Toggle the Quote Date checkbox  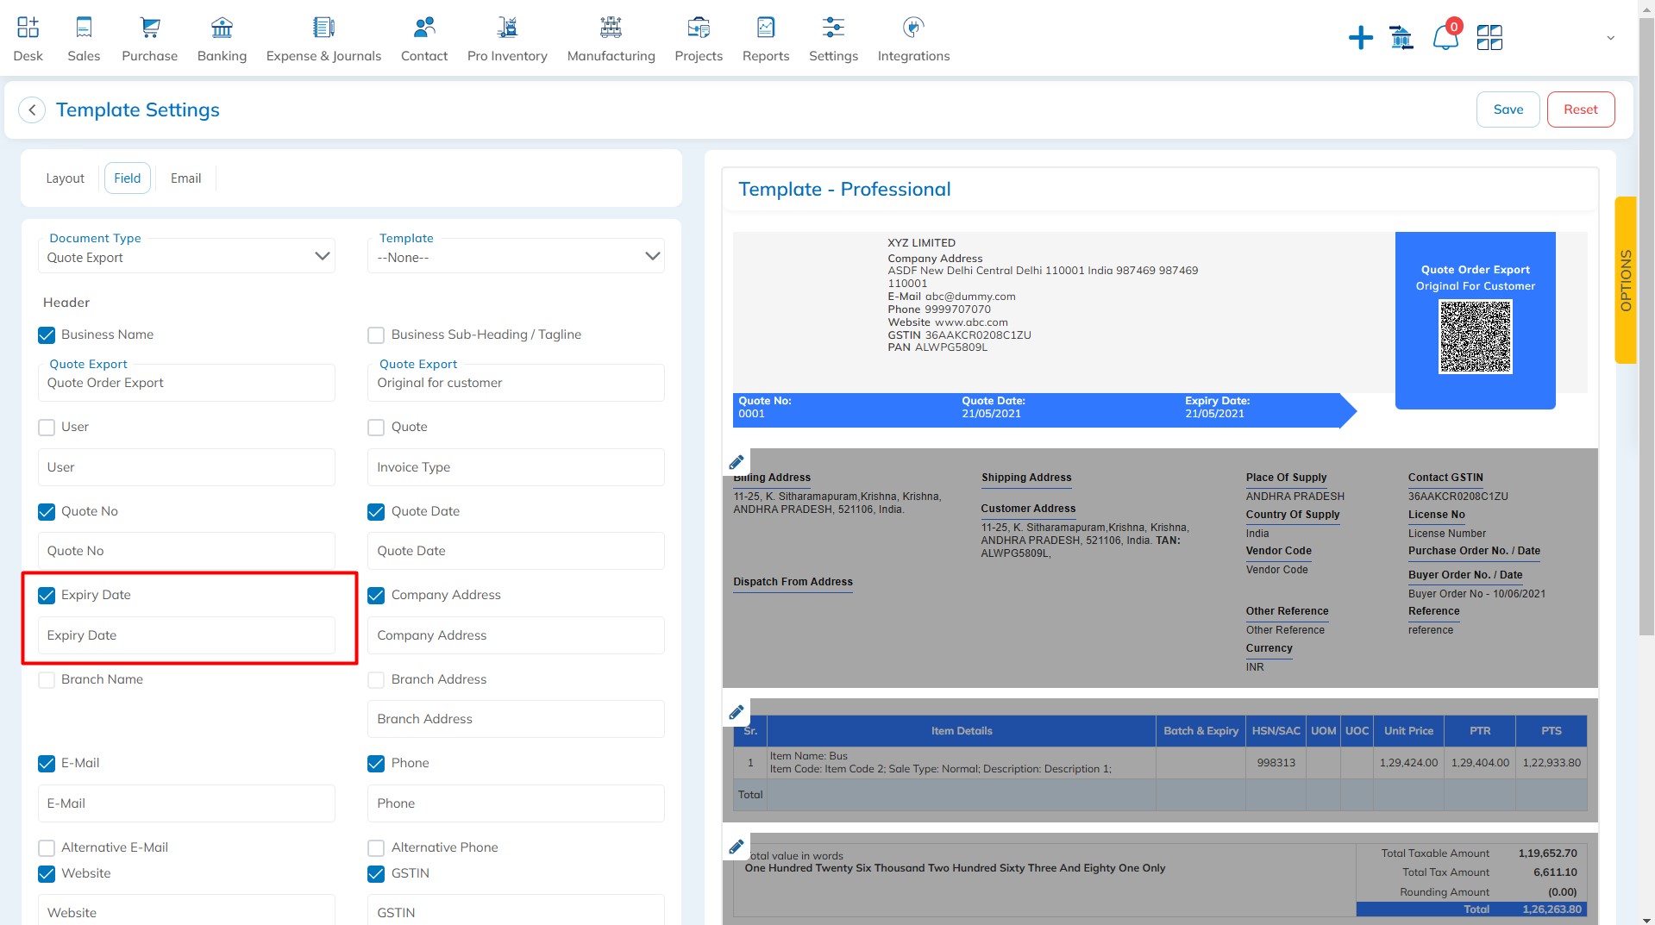376,512
